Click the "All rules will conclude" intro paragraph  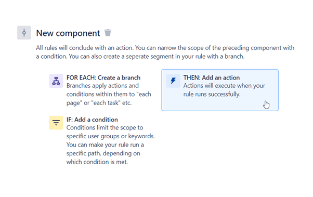tap(165, 52)
